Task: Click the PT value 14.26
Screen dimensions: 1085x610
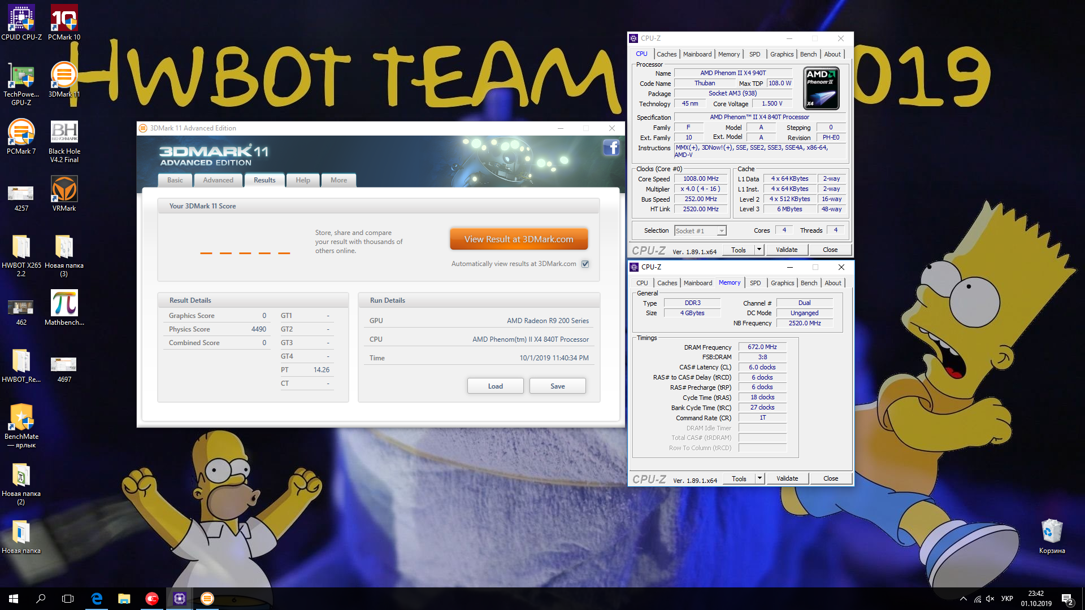Action: click(x=322, y=370)
